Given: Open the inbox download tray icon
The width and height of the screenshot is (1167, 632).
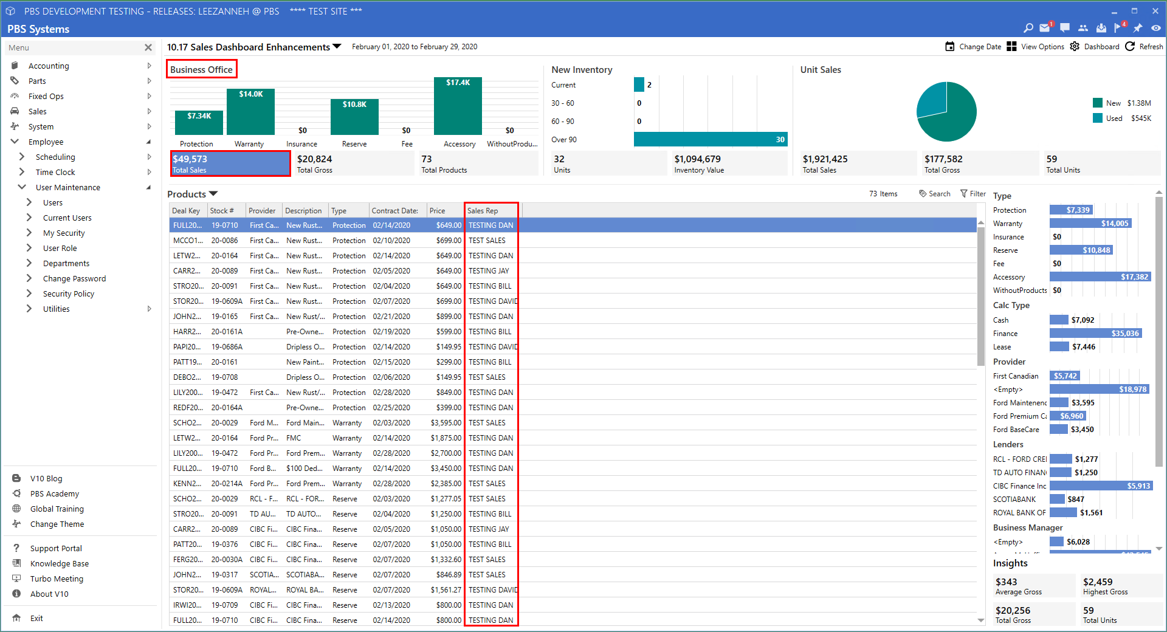Looking at the screenshot, I should click(x=1101, y=28).
